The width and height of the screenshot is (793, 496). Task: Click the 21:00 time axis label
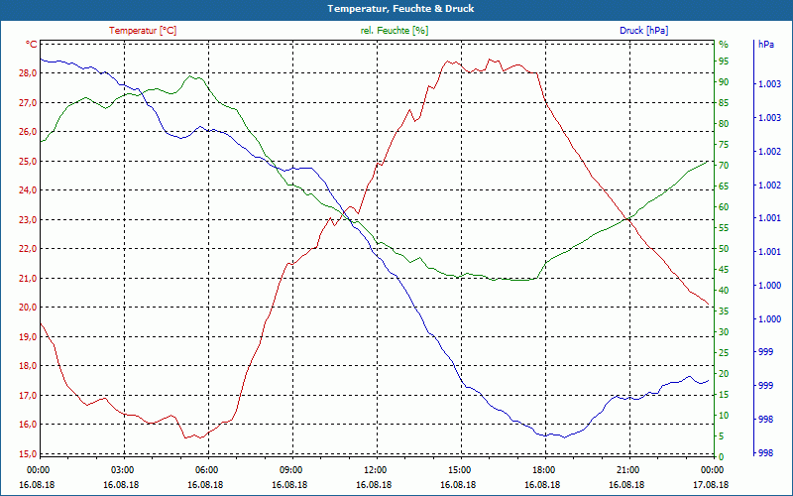pos(629,469)
